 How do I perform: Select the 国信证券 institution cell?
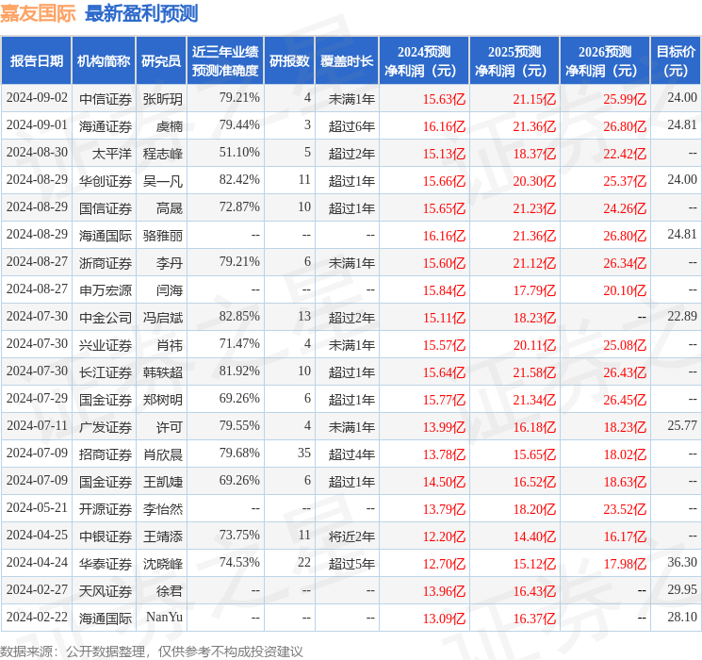coord(104,207)
